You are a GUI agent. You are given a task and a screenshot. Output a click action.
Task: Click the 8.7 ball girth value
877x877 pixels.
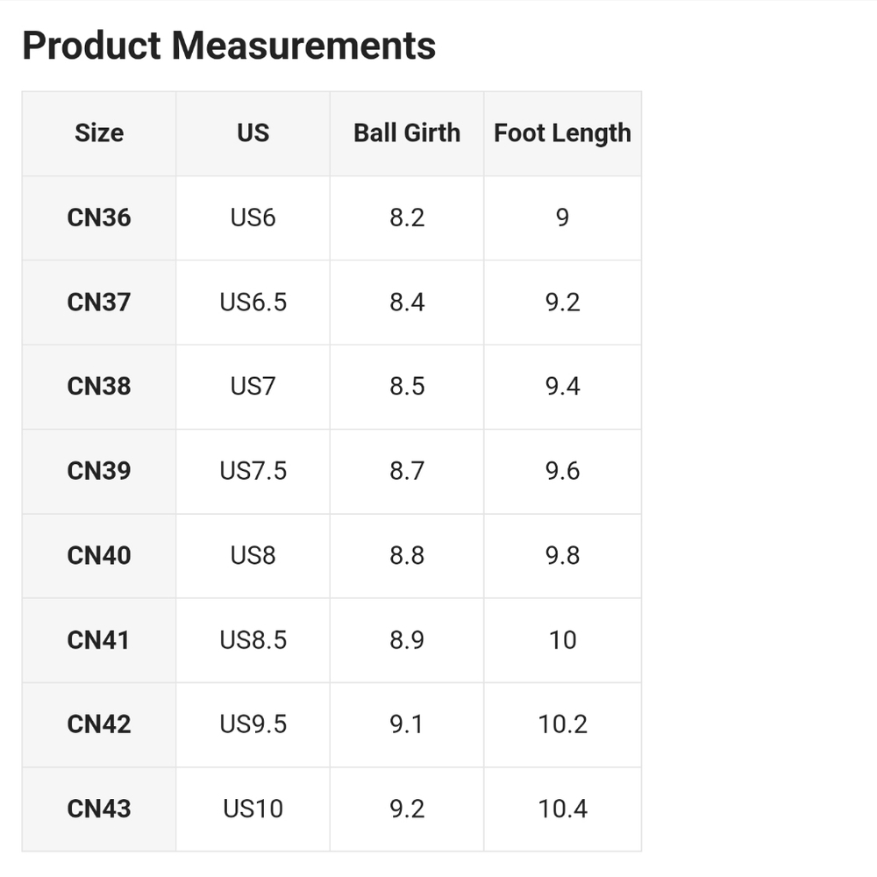(x=407, y=472)
